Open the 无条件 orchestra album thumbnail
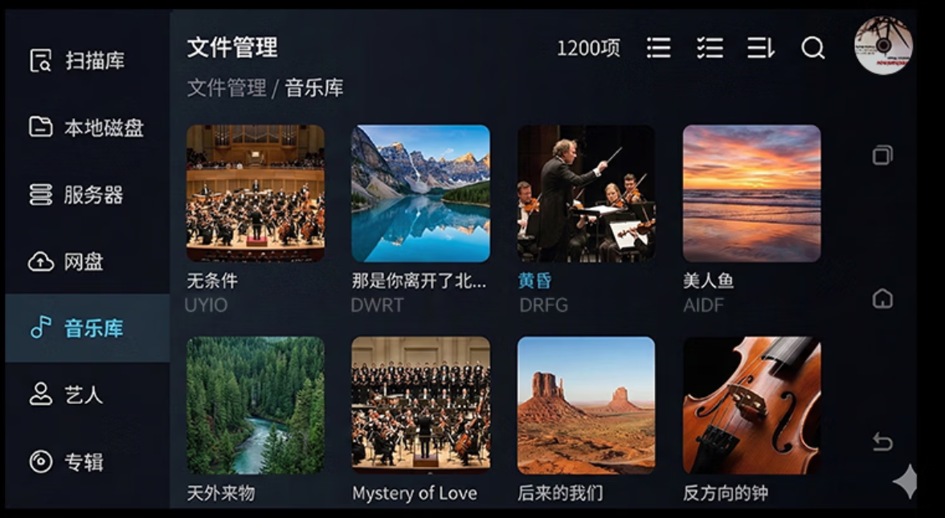Image resolution: width=945 pixels, height=518 pixels. [x=256, y=194]
